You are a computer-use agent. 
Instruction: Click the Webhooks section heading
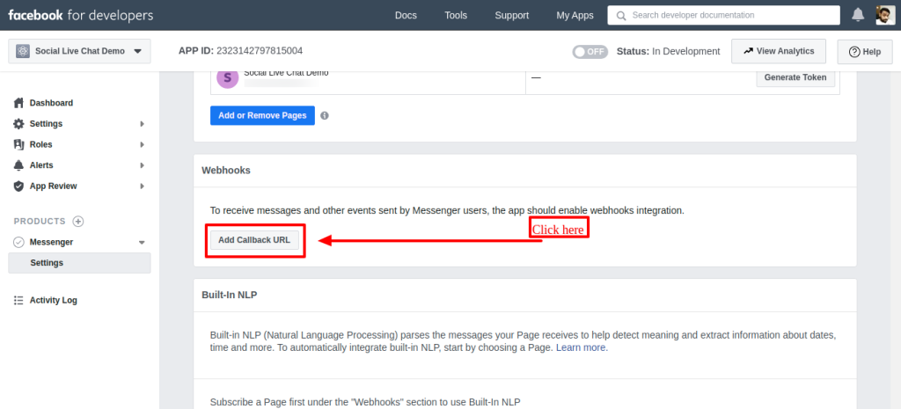click(x=226, y=170)
